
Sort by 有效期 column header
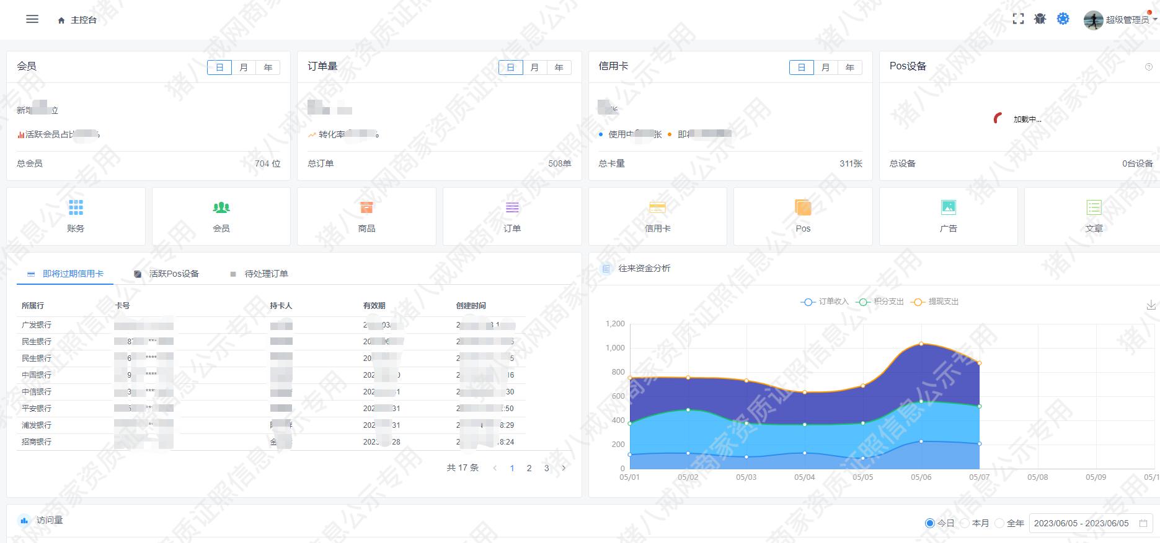[374, 306]
